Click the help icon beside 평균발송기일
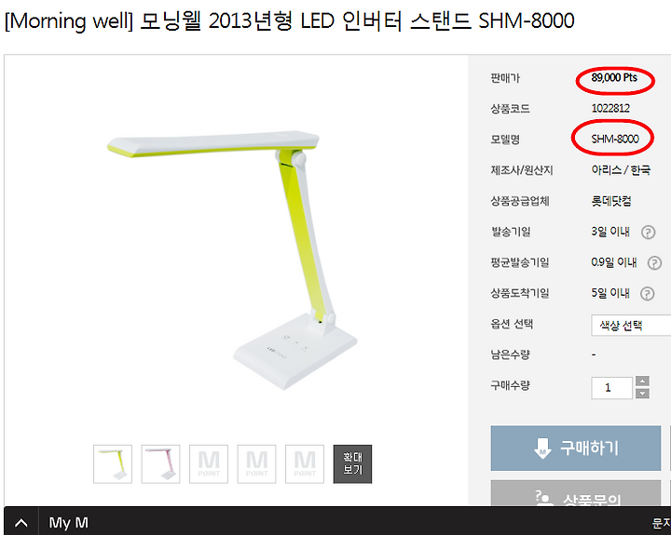Screen dimensions: 671x535 click(x=654, y=262)
